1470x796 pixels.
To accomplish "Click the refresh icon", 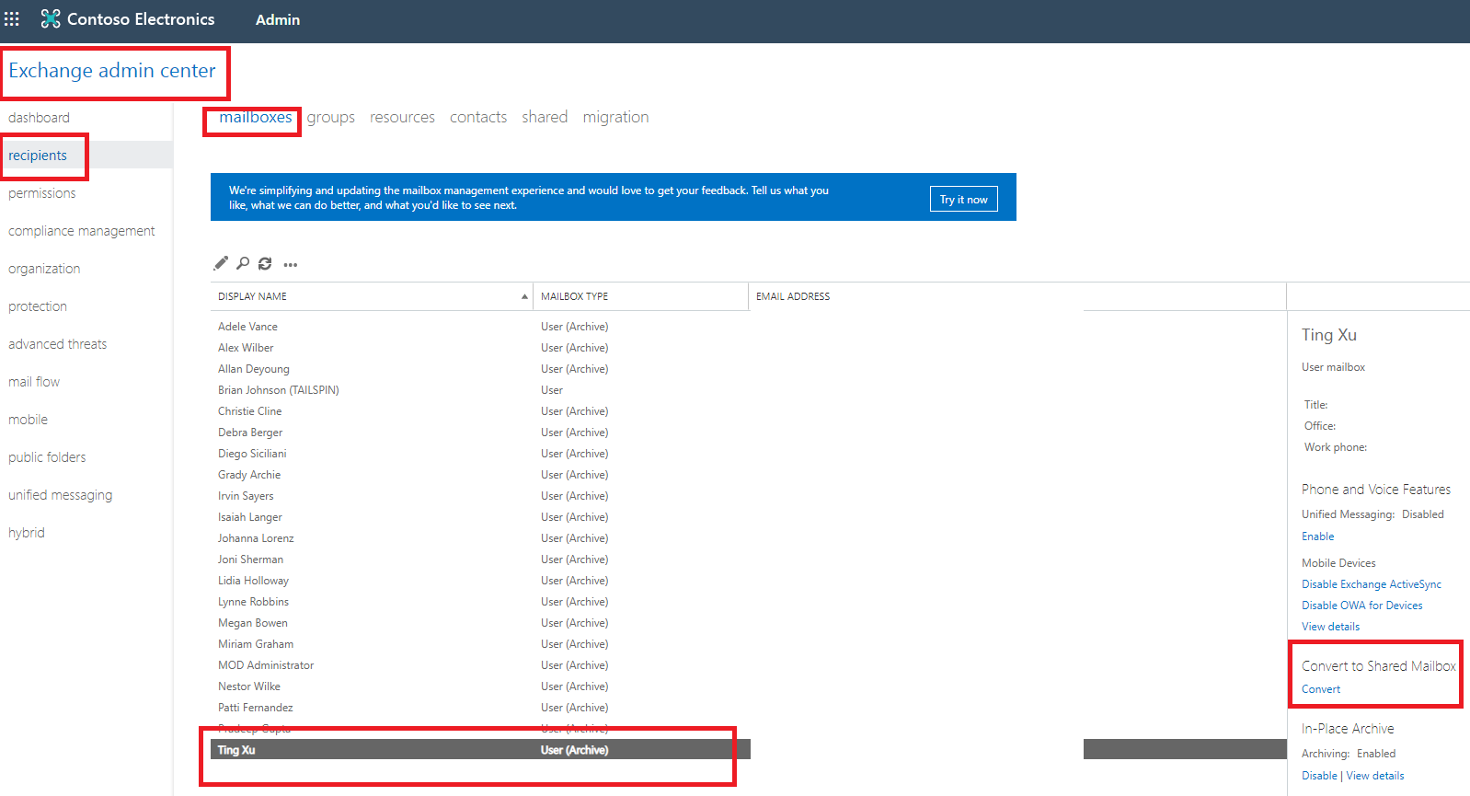I will [265, 263].
